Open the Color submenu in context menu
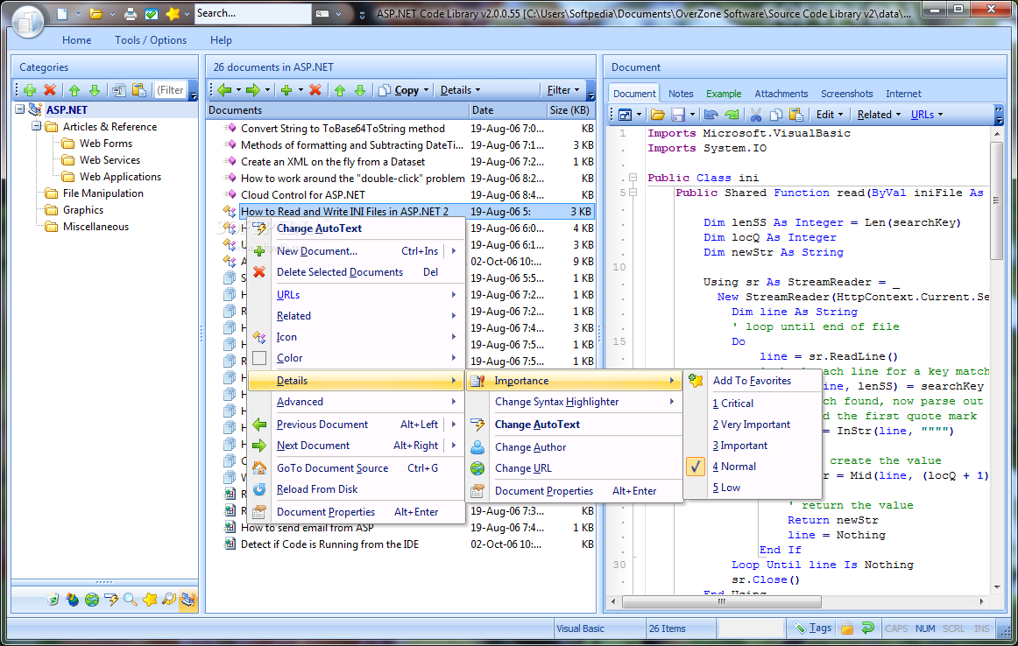Image resolution: width=1018 pixels, height=646 pixels. 289,358
